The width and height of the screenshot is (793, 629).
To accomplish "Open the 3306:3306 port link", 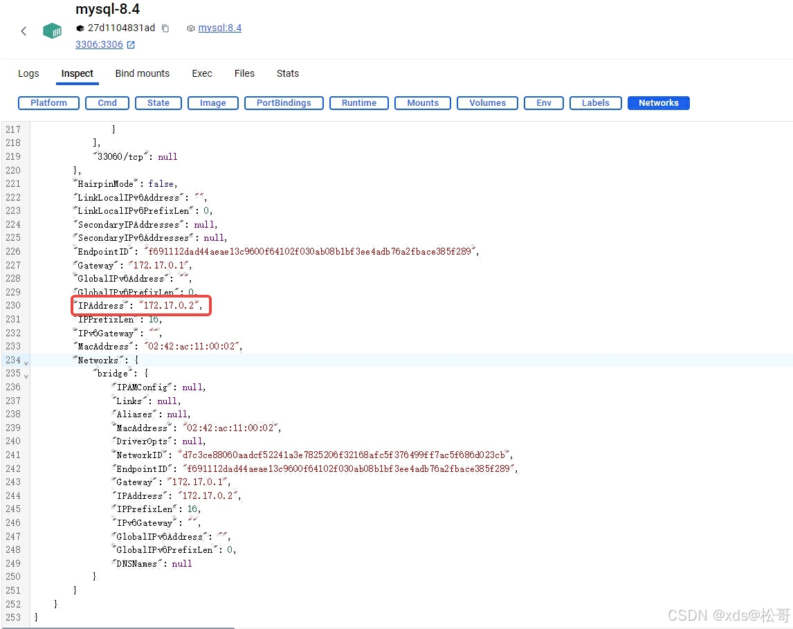I will tap(99, 44).
